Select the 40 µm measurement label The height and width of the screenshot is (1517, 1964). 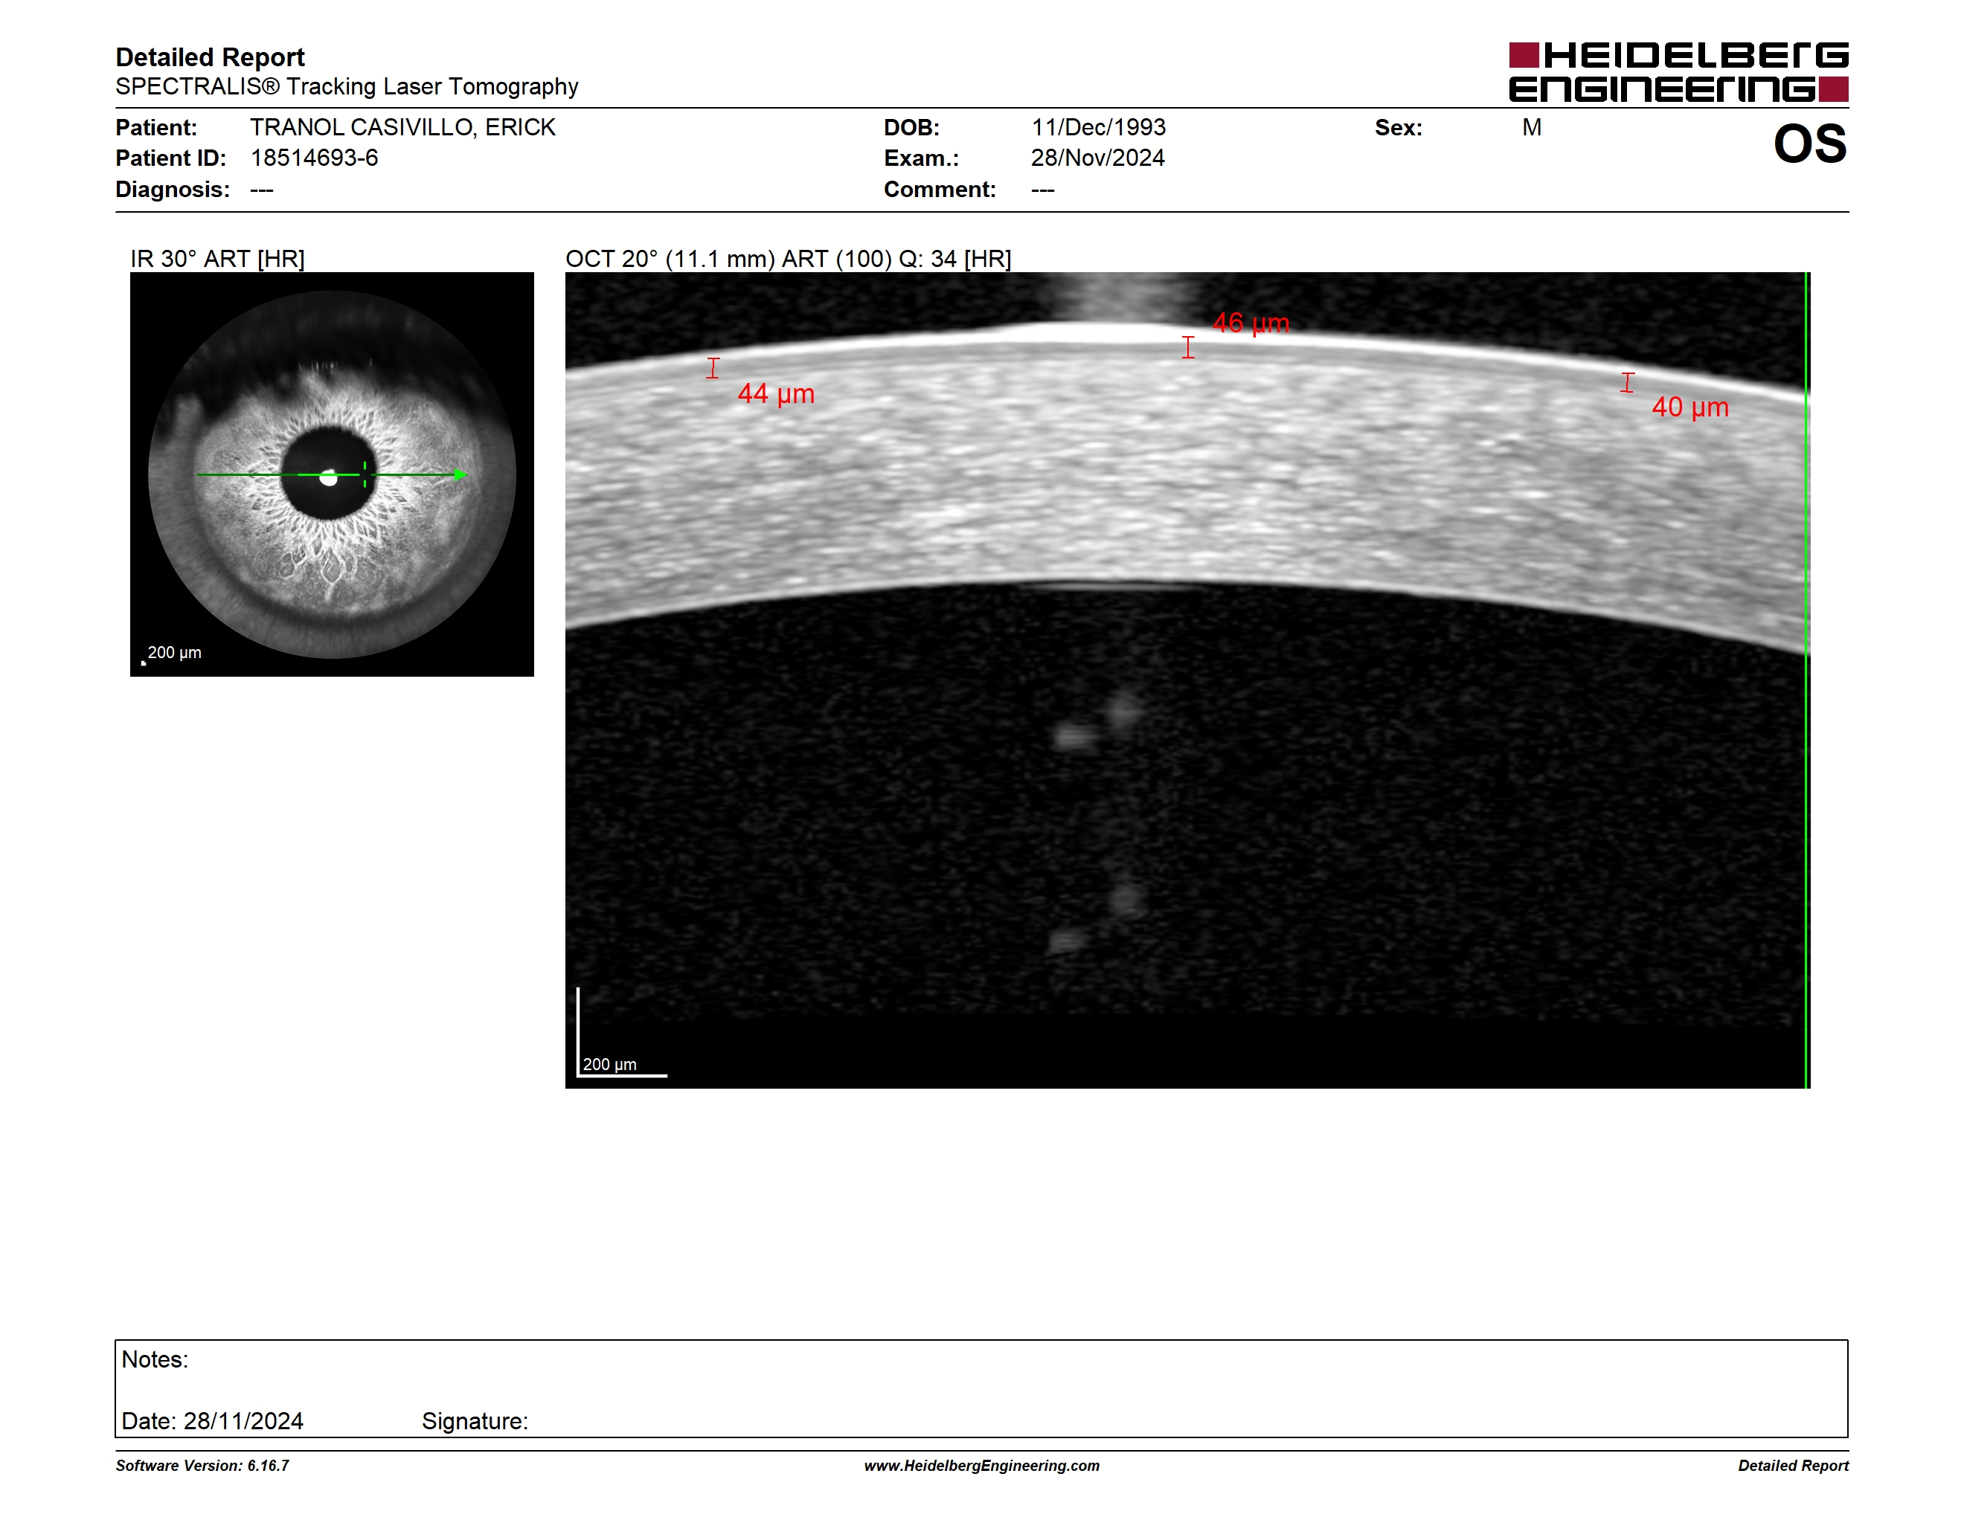[1689, 407]
